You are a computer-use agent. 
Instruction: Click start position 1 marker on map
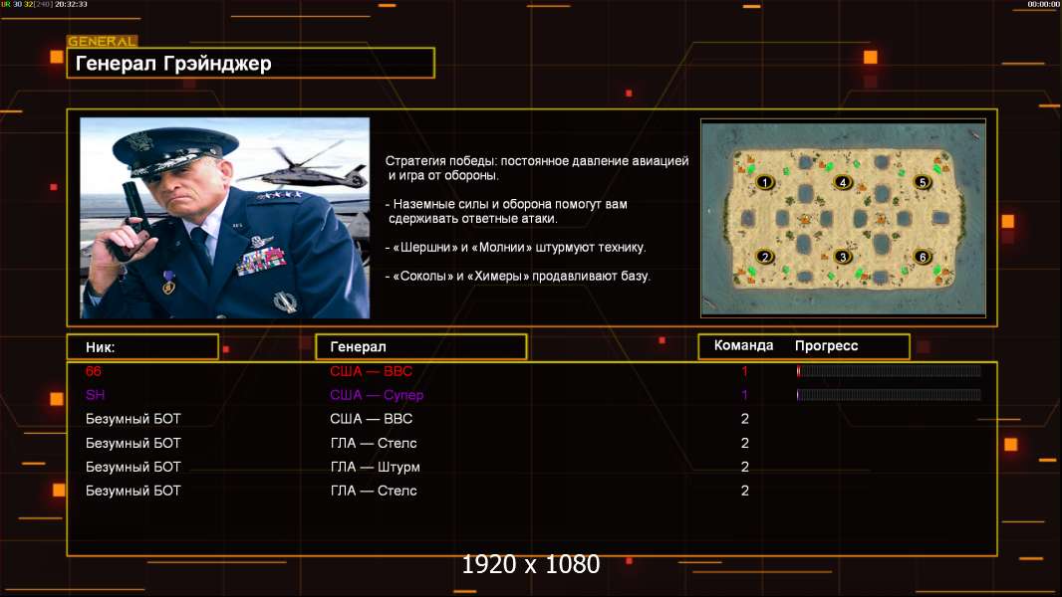(764, 182)
